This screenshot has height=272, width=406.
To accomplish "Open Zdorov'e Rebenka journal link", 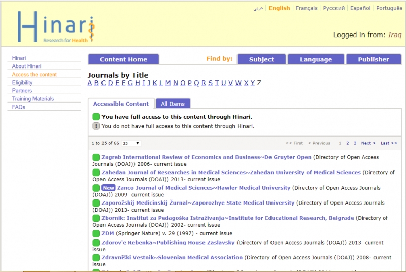I will [168, 243].
